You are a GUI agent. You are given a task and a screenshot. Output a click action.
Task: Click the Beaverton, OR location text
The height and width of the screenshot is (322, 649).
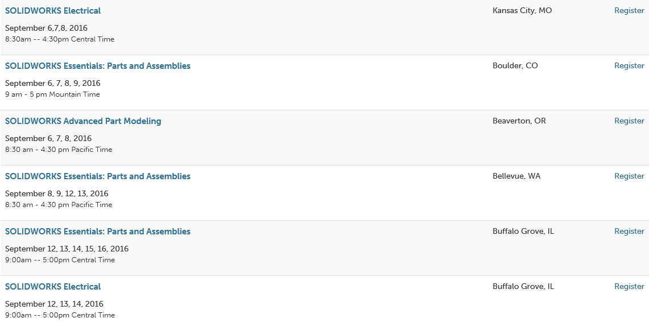(x=519, y=121)
